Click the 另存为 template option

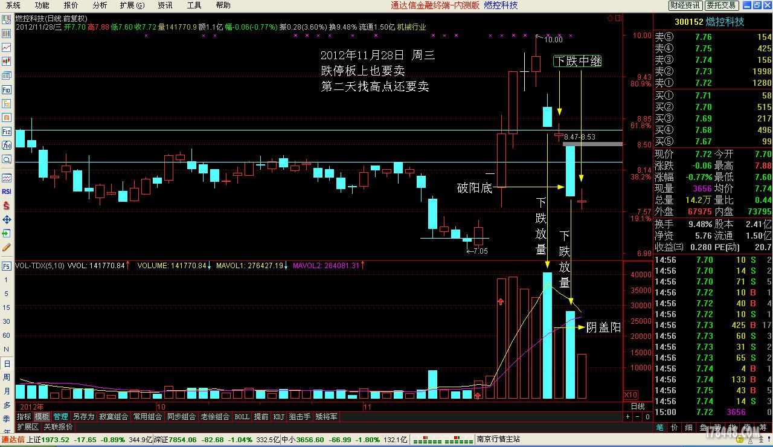[83, 417]
